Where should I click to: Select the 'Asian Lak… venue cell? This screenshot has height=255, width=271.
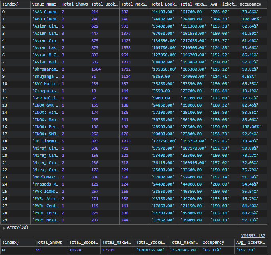pos(46,48)
